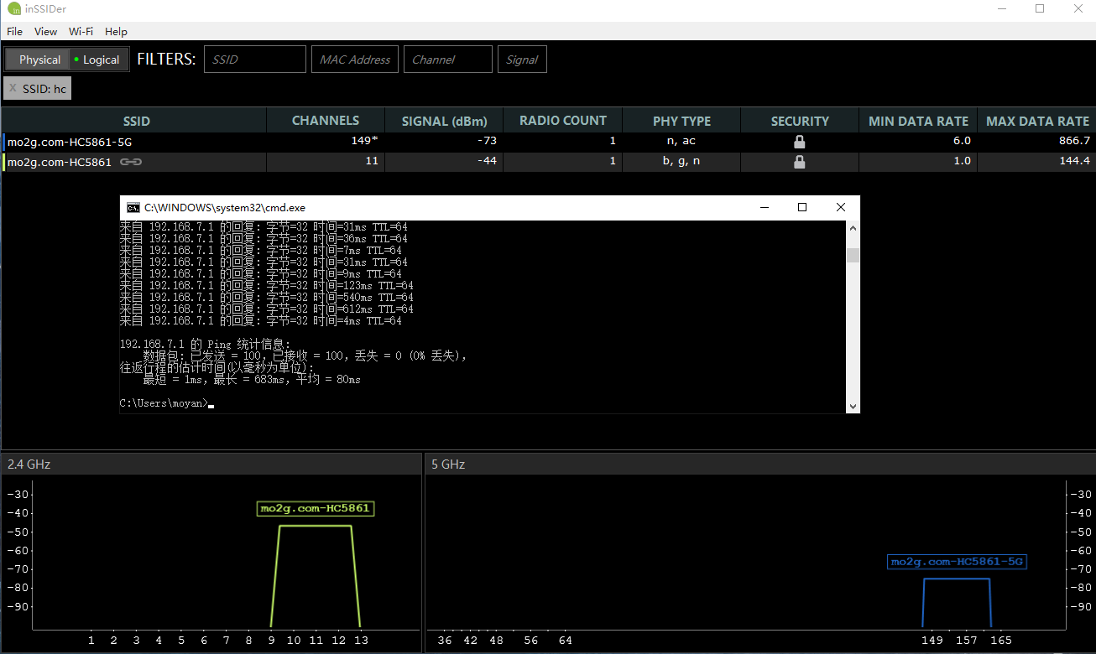The width and height of the screenshot is (1096, 654).
Task: Sort by RADIO COUNT column header
Action: point(563,121)
